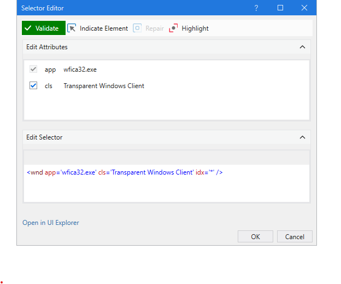The width and height of the screenshot is (341, 284).
Task: Click the Edit Attributes header label
Action: point(47,47)
